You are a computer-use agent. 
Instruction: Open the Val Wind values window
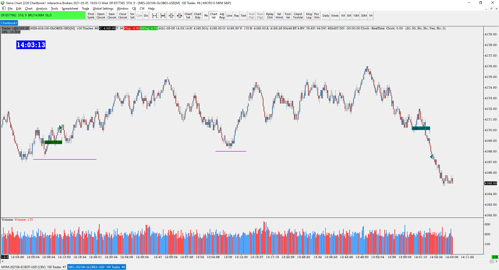279,16
